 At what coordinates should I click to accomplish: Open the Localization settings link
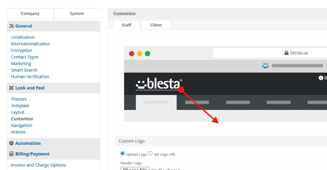[23, 37]
